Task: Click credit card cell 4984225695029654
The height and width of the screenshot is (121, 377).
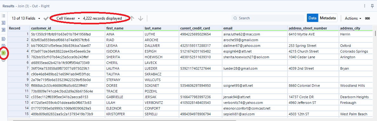Action: [x=201, y=34]
